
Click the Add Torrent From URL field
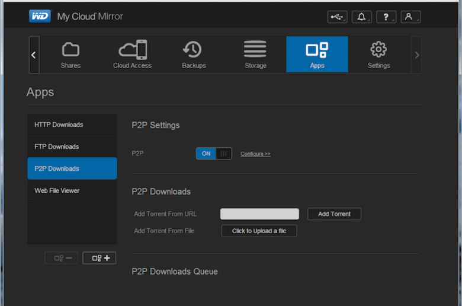259,214
